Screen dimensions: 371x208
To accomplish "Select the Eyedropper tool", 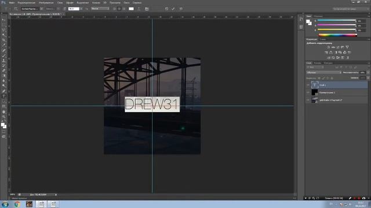I will [x=3, y=45].
